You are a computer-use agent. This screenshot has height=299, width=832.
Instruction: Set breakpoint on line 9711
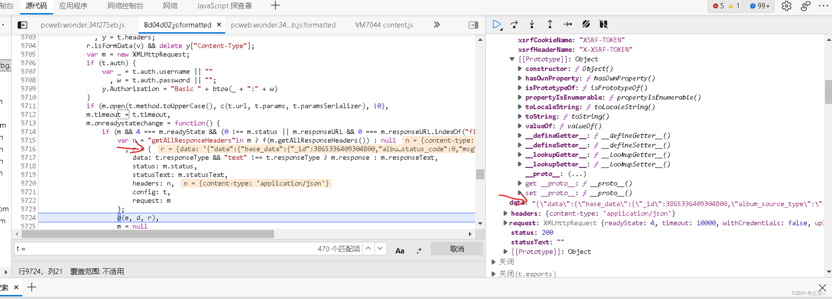pyautogui.click(x=28, y=106)
